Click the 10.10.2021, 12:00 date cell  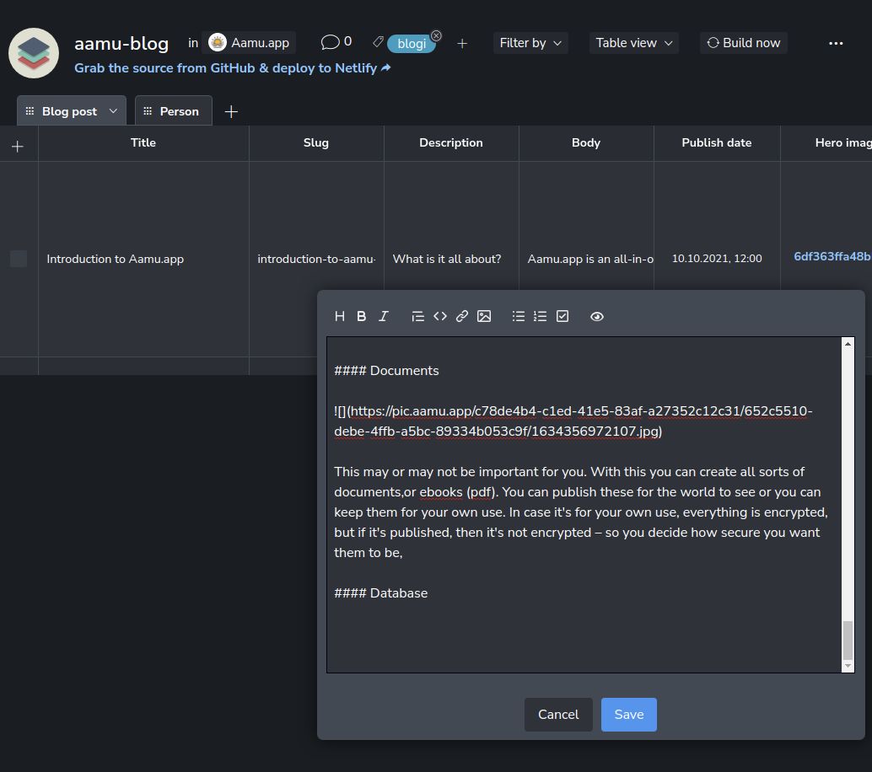717,259
